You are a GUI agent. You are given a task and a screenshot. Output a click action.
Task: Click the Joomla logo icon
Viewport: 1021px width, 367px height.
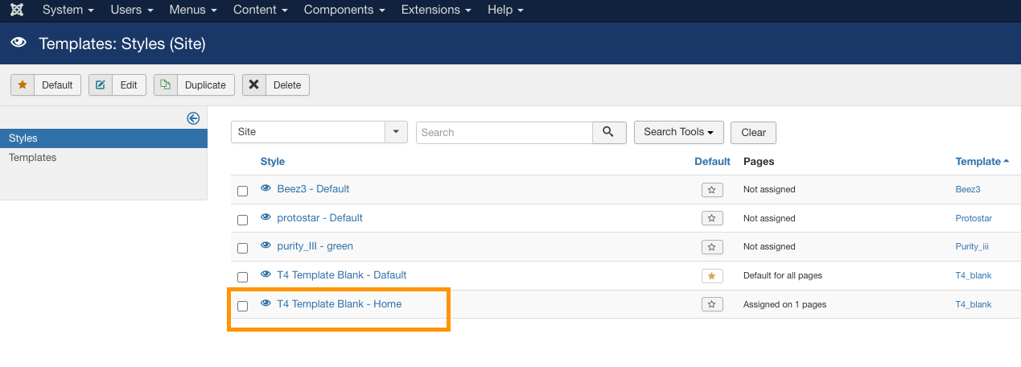18,10
